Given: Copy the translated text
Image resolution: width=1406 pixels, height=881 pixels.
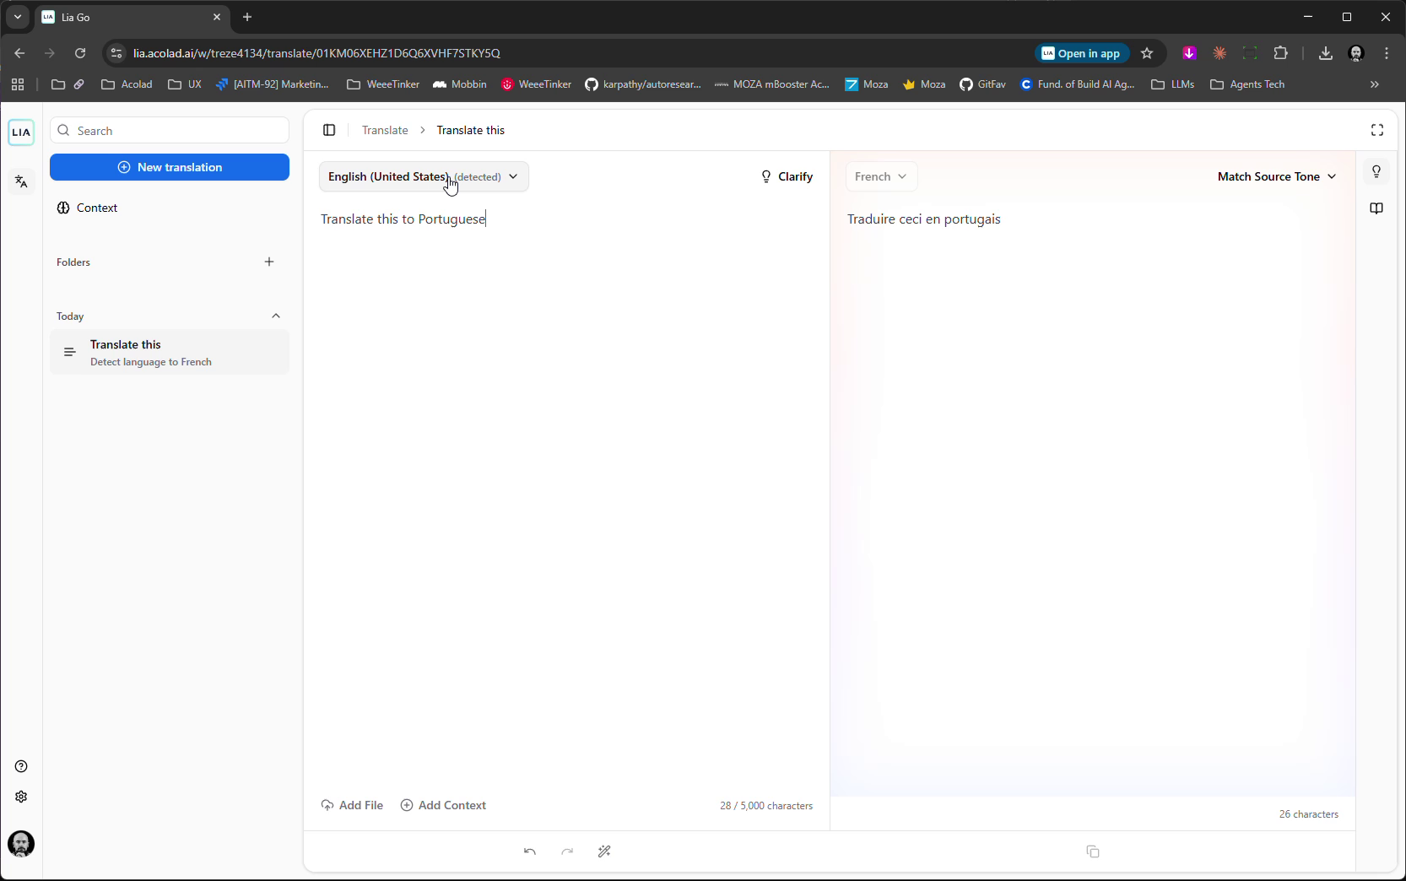Looking at the screenshot, I should coord(1092,851).
